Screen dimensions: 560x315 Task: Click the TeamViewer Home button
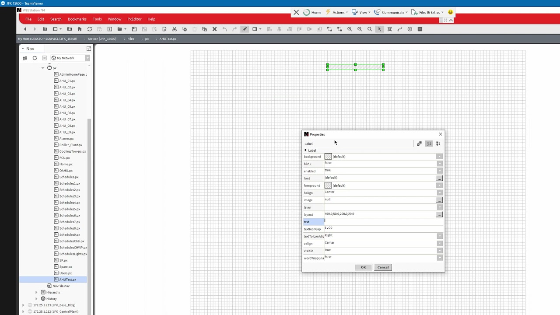coord(312,12)
